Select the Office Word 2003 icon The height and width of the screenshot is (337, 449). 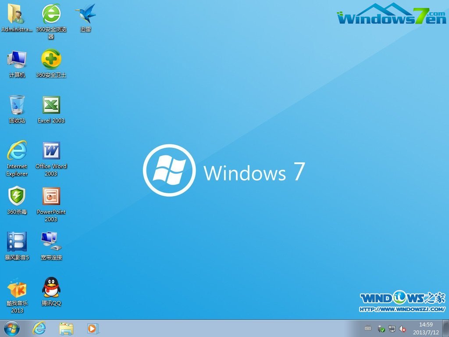[x=51, y=151]
